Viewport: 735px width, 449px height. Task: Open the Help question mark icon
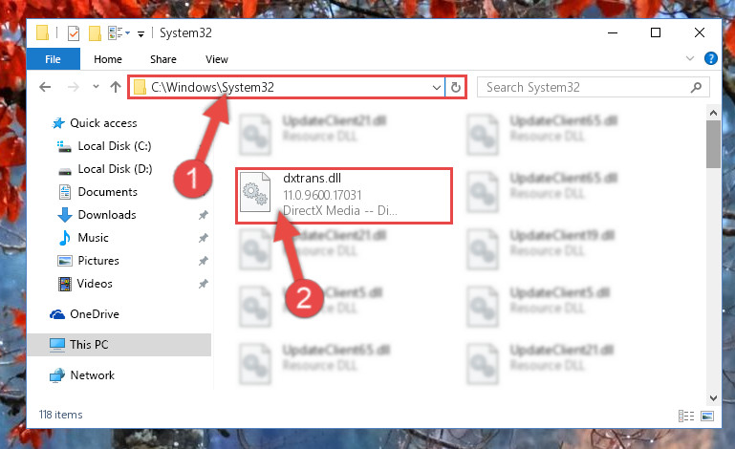[x=710, y=58]
